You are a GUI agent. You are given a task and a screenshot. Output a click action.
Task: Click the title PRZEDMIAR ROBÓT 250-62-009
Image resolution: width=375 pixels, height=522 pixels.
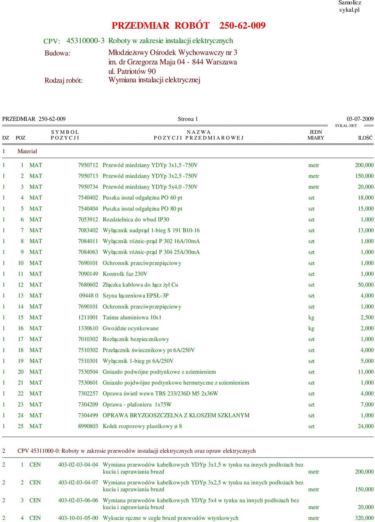click(188, 25)
